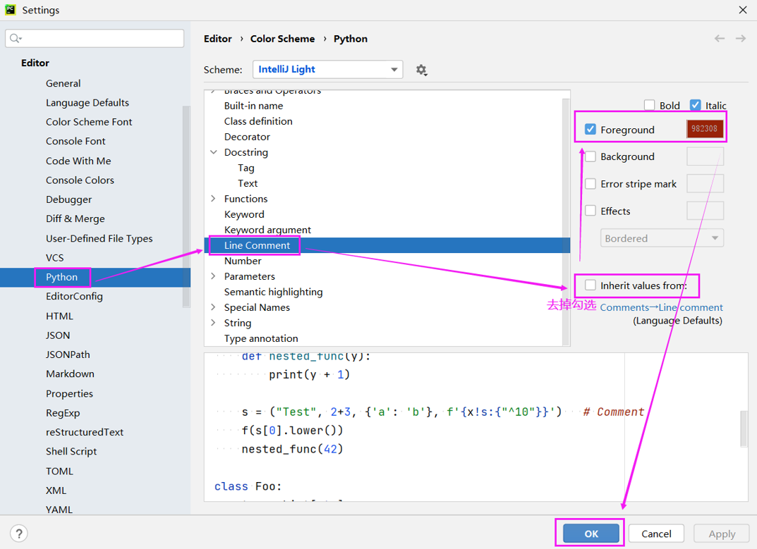Close the Settings dialog window

pos(742,11)
